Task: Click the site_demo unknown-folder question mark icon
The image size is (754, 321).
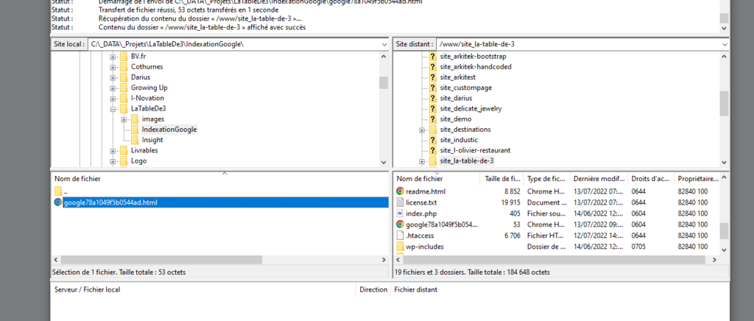Action: (x=432, y=119)
